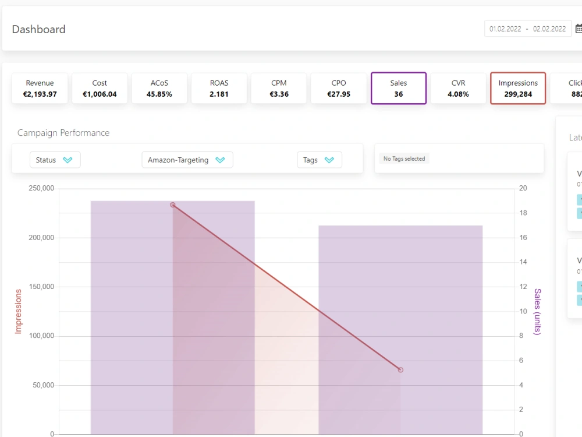Open the calendar icon beside date range

tap(579, 29)
